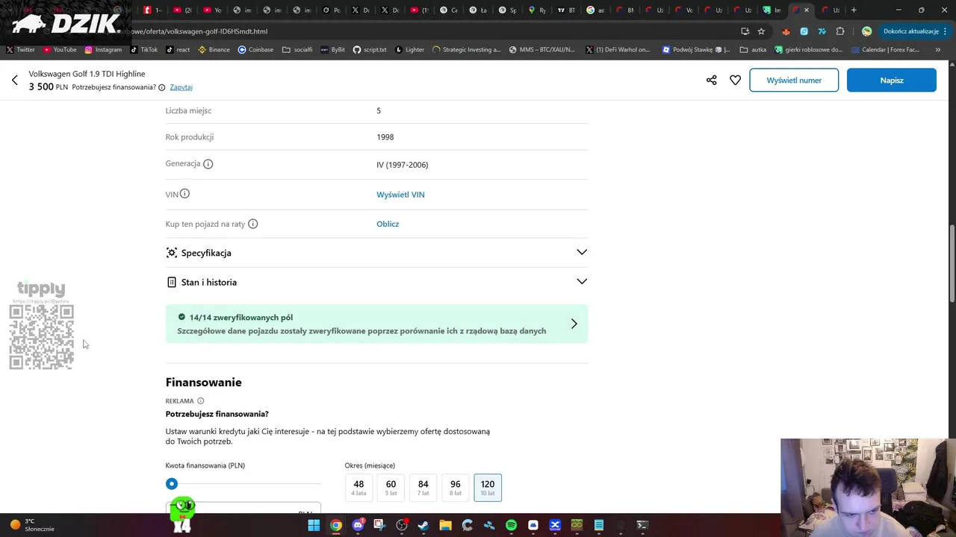Click the Wyświetl VIN link
Screen dimensions: 956x537
click(x=400, y=195)
